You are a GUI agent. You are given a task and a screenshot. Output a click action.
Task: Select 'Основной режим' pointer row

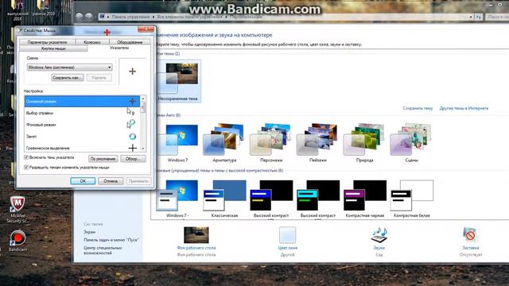coord(82,102)
